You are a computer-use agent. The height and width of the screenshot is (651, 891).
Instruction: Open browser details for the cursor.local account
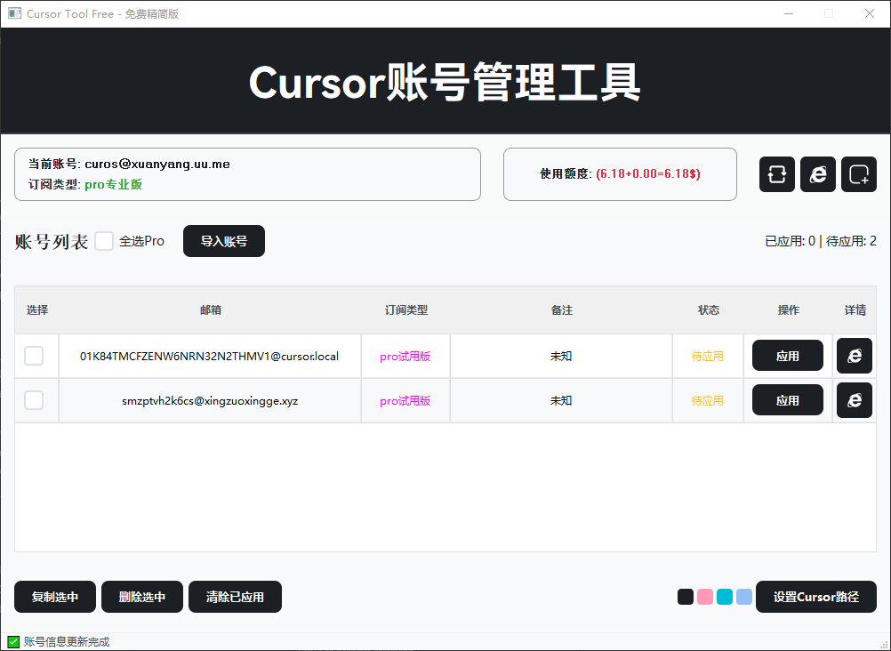pyautogui.click(x=854, y=355)
